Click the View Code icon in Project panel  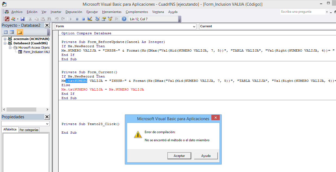point(6,32)
